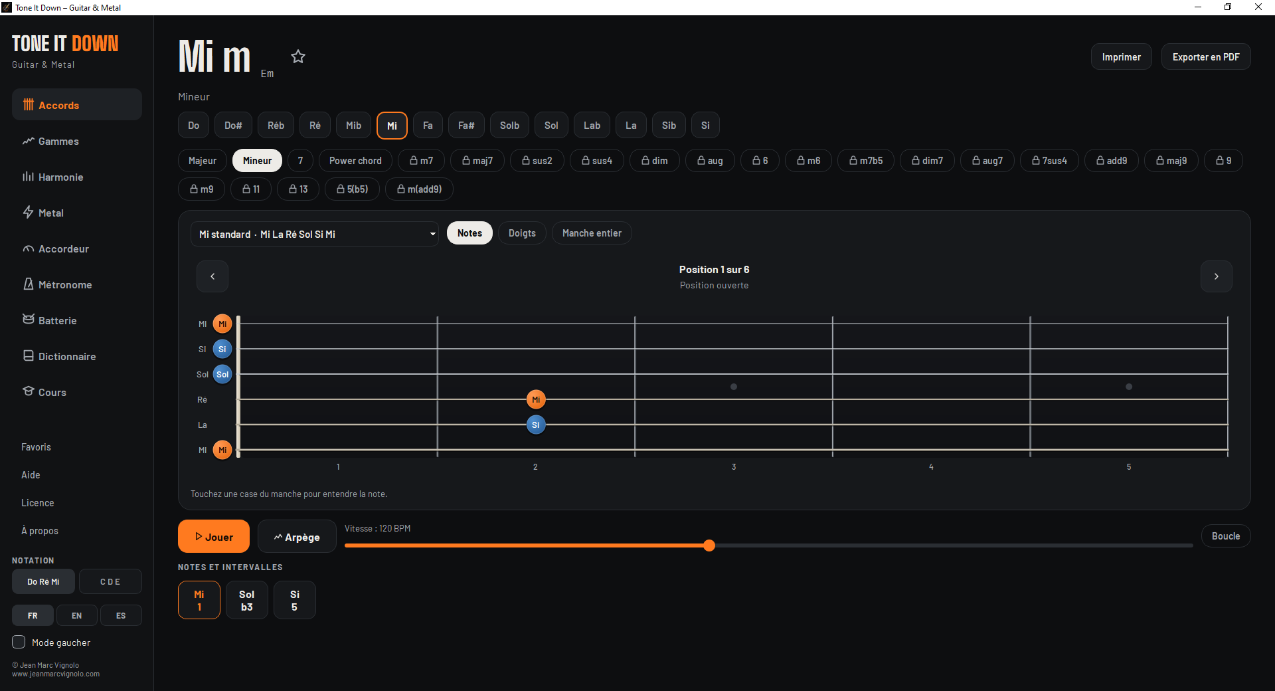Viewport: 1275px width, 691px height.
Task: Open the Accords section icon
Action: [29, 105]
